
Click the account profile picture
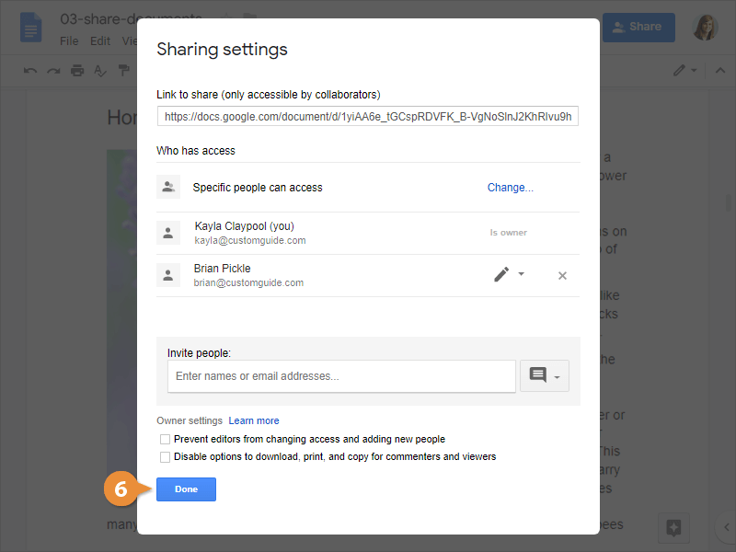pyautogui.click(x=706, y=28)
